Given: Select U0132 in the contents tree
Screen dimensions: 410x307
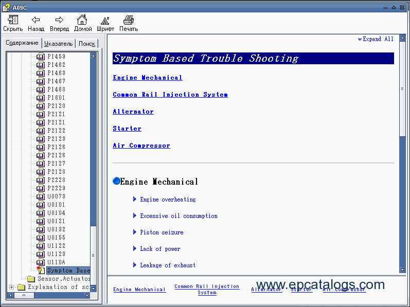Looking at the screenshot, I should coord(57,229).
